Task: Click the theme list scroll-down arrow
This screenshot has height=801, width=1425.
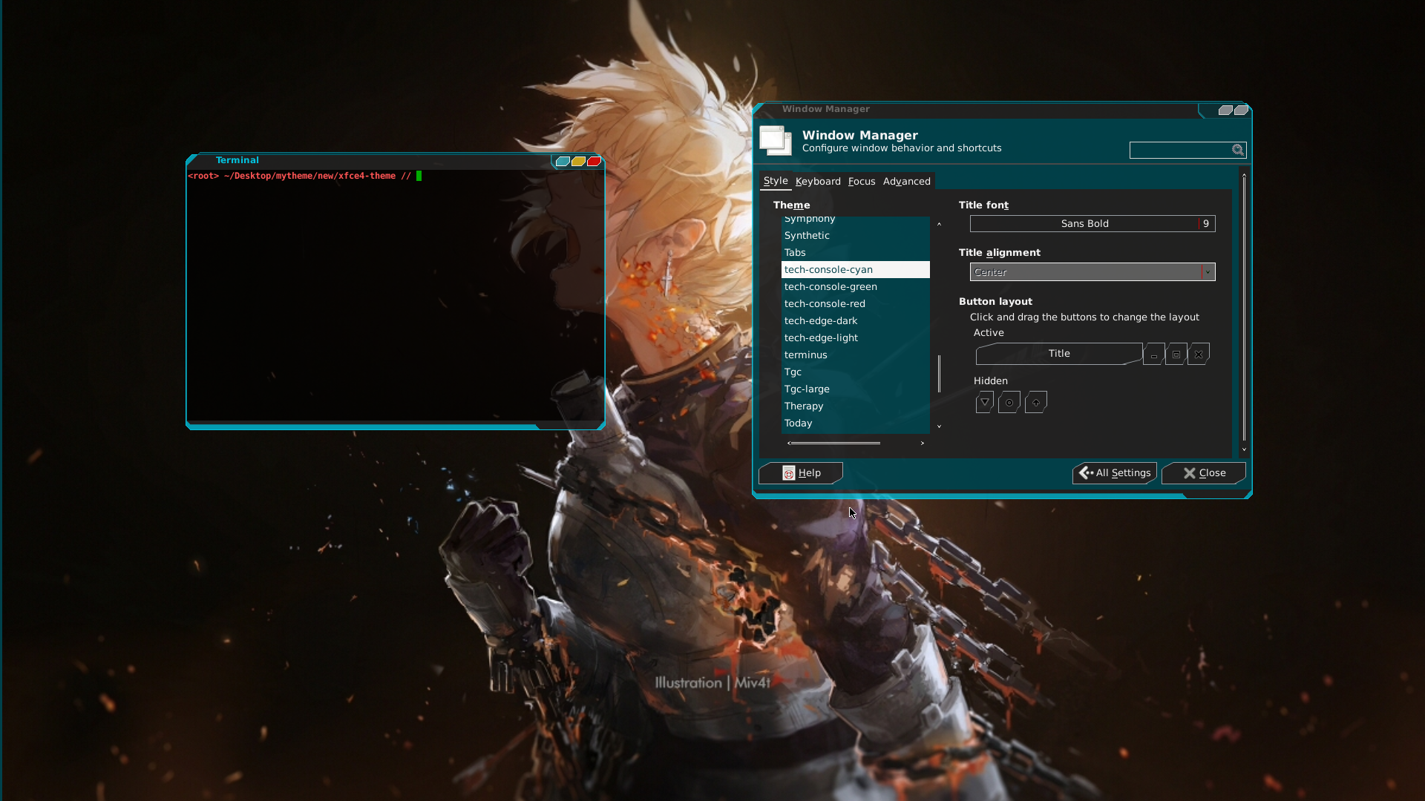Action: [939, 426]
